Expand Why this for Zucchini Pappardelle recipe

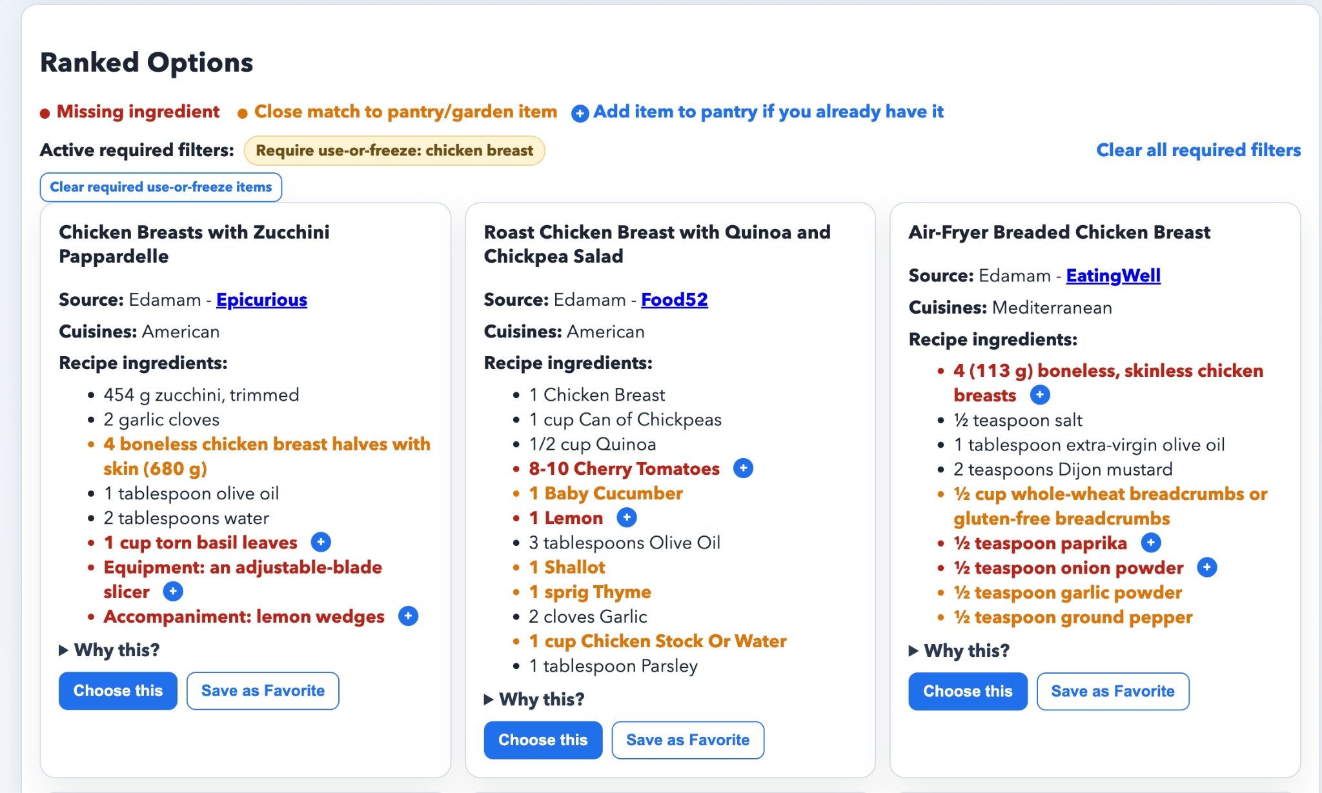click(x=109, y=650)
